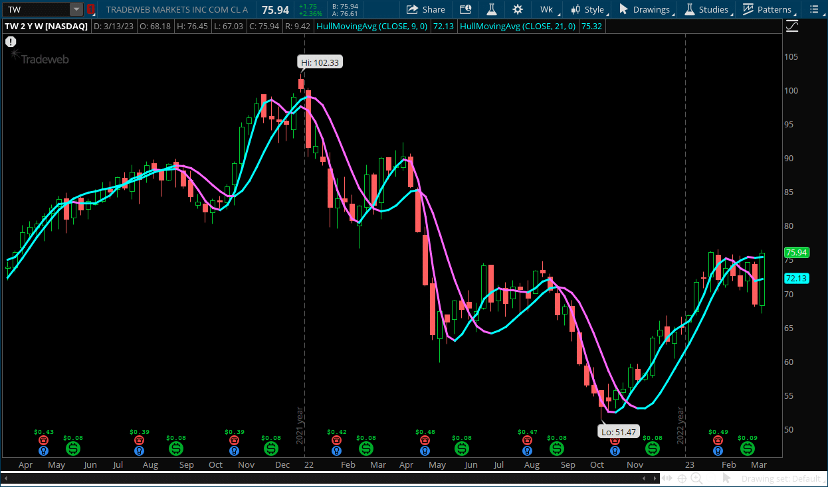Click the right arrow of horizontal scrollbar
Screen dimensions: 828x487
(x=653, y=478)
